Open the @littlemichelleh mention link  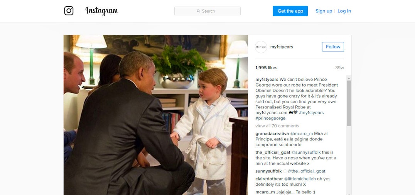(300, 178)
